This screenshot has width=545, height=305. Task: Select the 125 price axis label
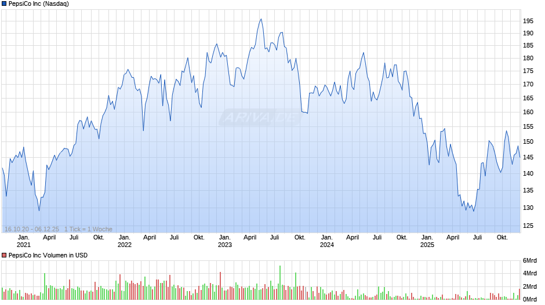point(528,226)
